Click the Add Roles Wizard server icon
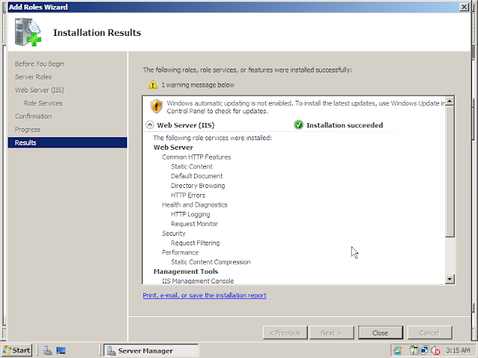 pyautogui.click(x=28, y=32)
